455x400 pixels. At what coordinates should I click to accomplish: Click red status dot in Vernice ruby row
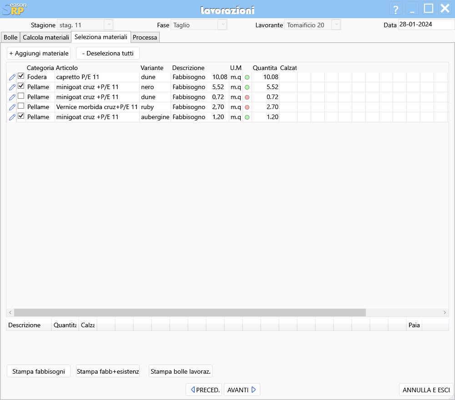247,107
